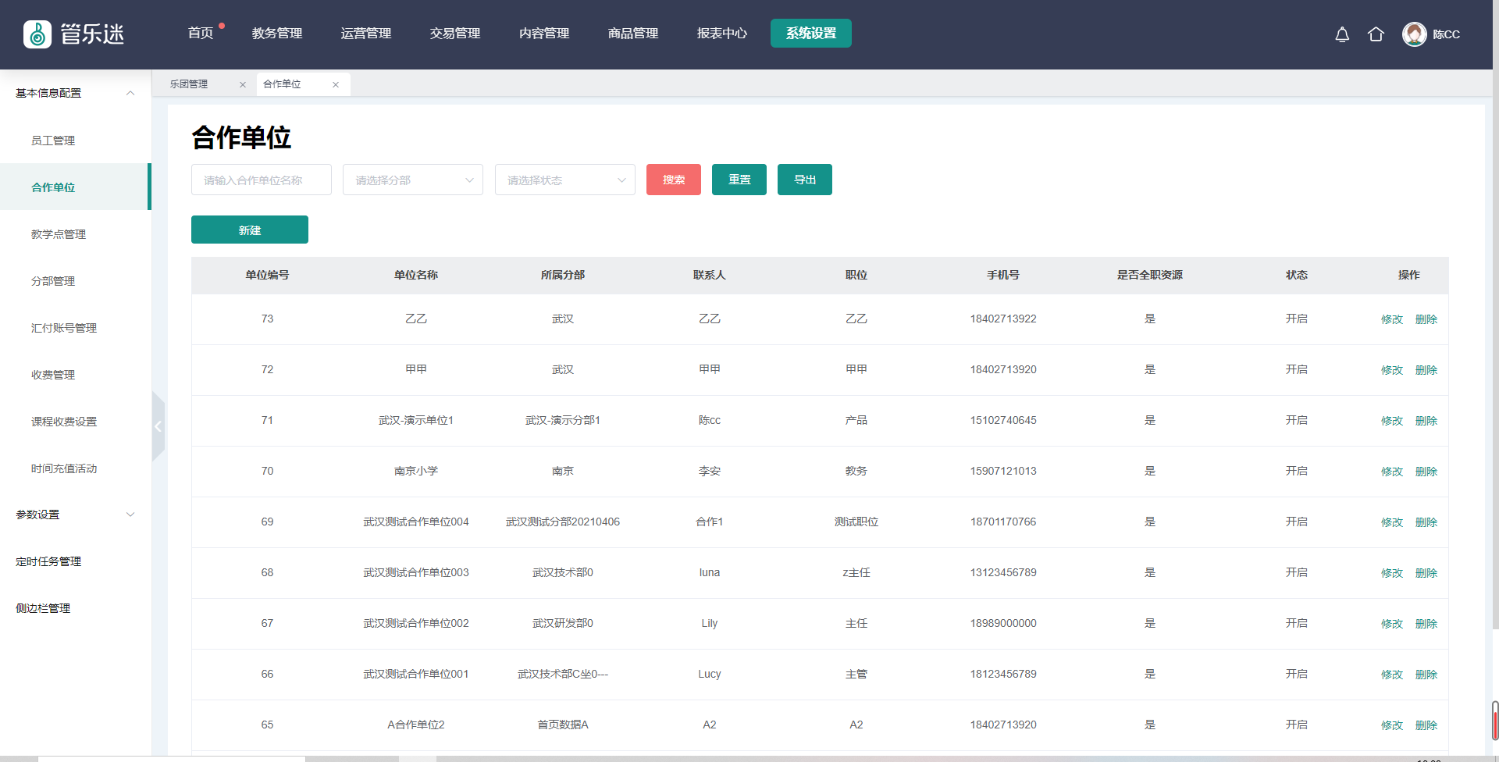Screen dimensions: 1499x762
Task: Close the 乐团管理 tab
Action: [243, 84]
